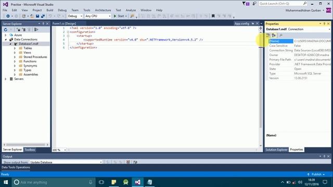Save the current file with Save icon

point(37,16)
